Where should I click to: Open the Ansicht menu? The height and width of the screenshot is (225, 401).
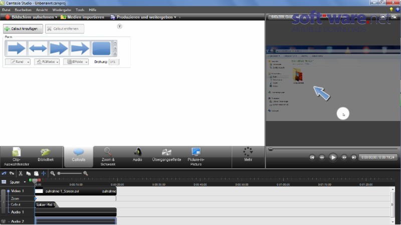42,9
